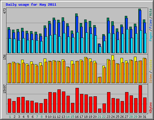The height and width of the screenshot is (120, 154).
Task: Select the cyan Pages bar for day 30
Action: tap(141, 42)
